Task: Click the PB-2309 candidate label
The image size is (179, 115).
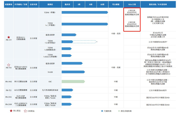Action: [x=8, y=104]
